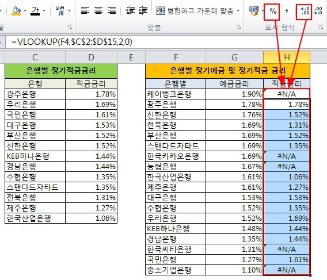Image resolution: width=327 pixels, height=280 pixels.
Task: Click the 은행별 정기적금금리 title cell
Action: tap(61, 71)
